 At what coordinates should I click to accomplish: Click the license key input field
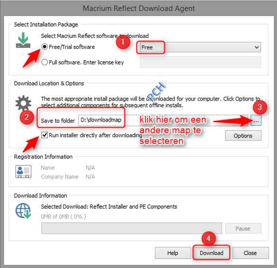point(200,62)
